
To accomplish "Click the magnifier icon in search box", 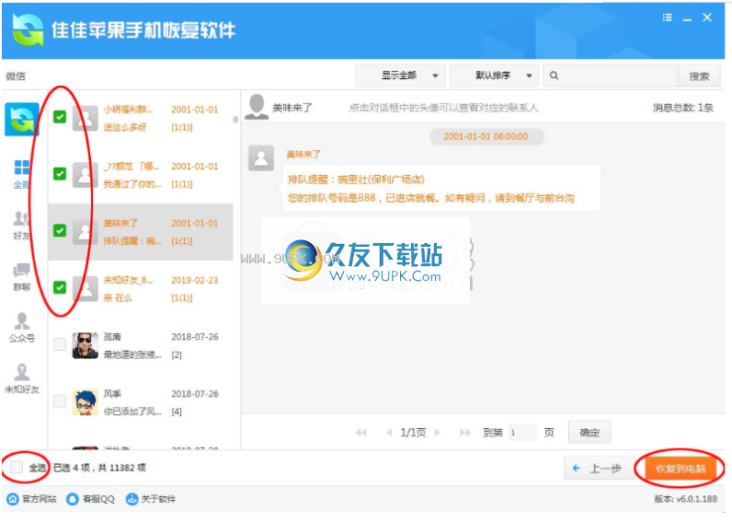I will pos(554,75).
